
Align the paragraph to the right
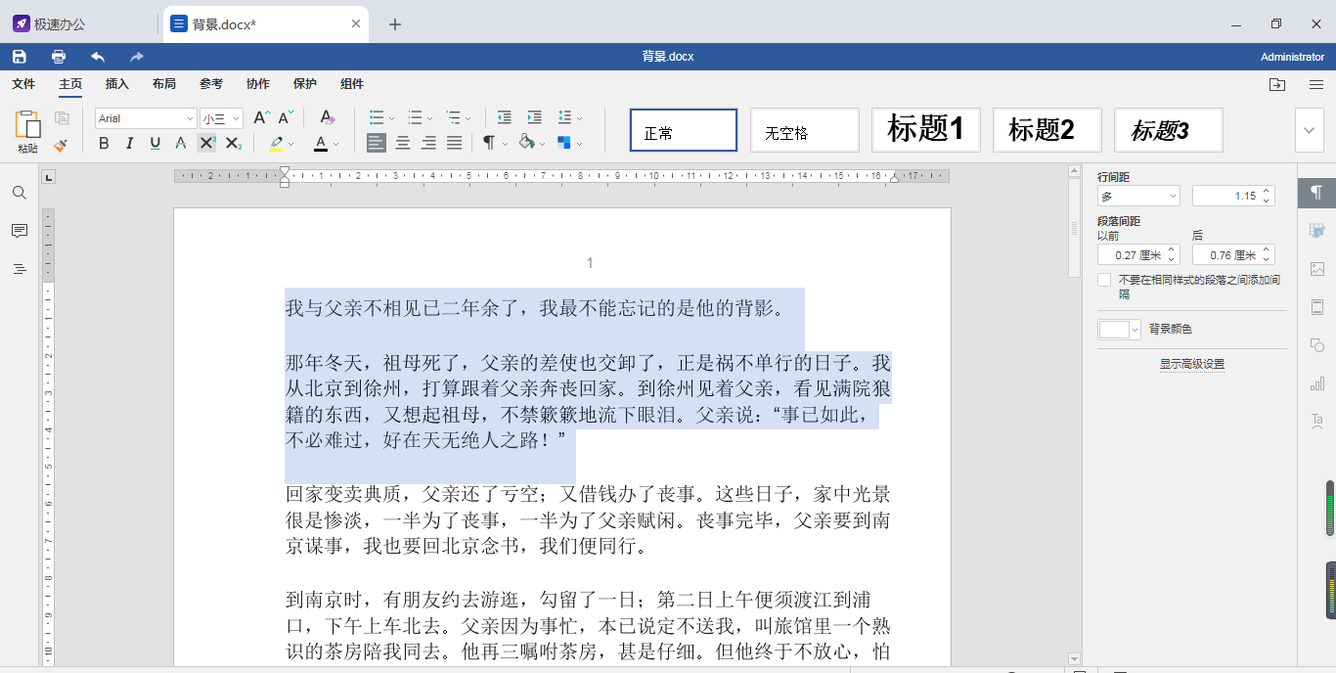click(x=428, y=143)
